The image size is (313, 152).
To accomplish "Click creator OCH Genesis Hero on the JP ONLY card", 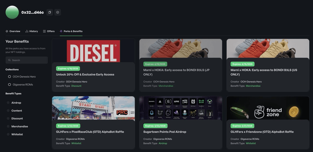I will point(164,82).
